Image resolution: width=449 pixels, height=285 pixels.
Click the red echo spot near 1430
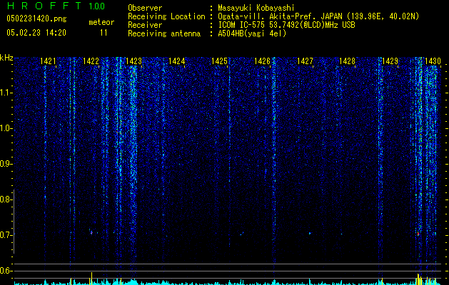coord(418,234)
